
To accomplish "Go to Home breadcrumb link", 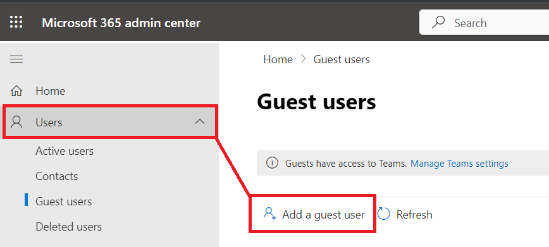I will coord(278,59).
